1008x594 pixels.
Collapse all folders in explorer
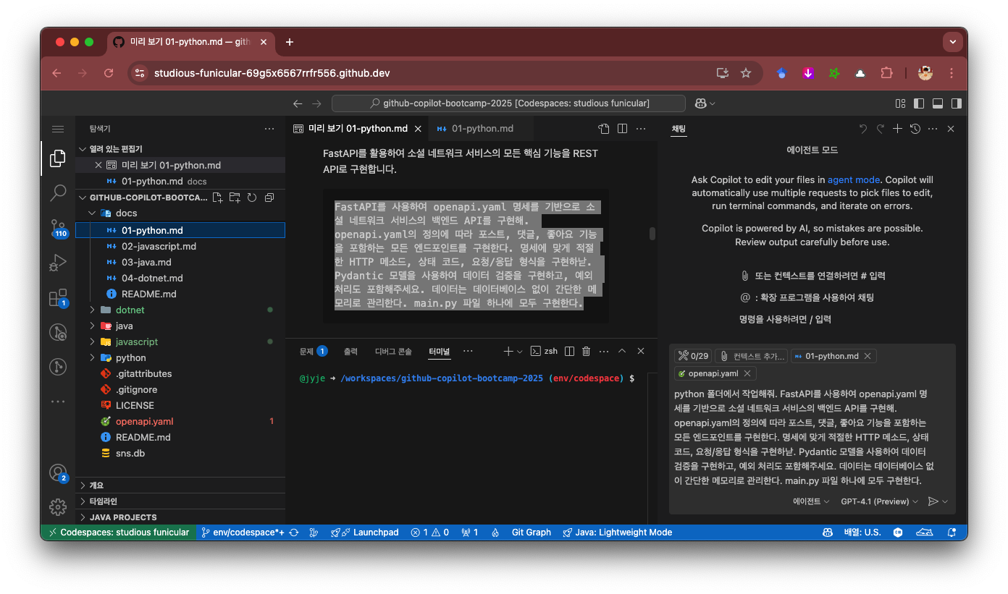click(x=269, y=198)
